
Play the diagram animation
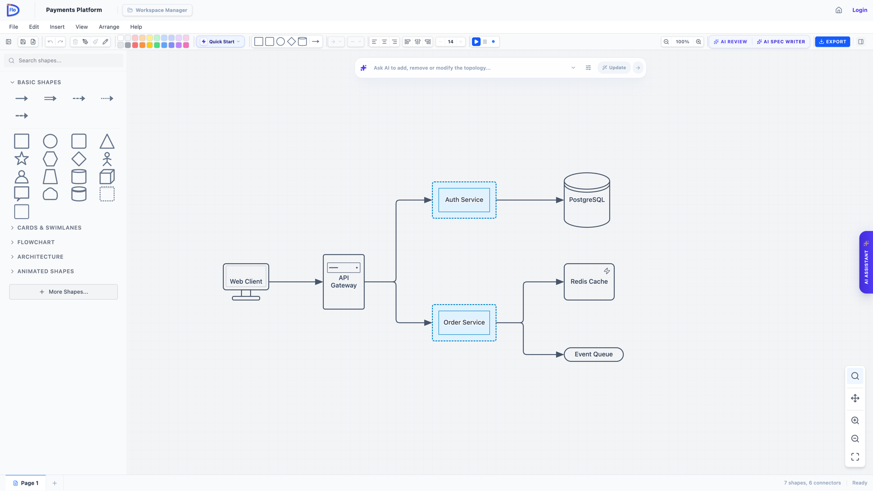coord(476,42)
